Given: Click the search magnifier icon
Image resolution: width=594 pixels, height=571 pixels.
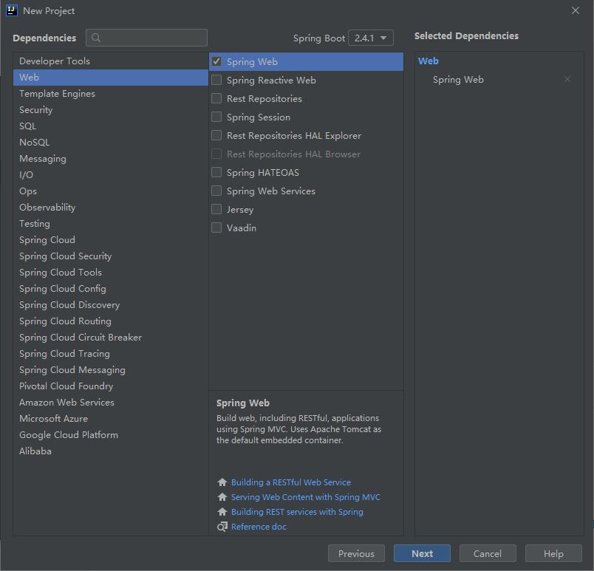Looking at the screenshot, I should coord(96,38).
